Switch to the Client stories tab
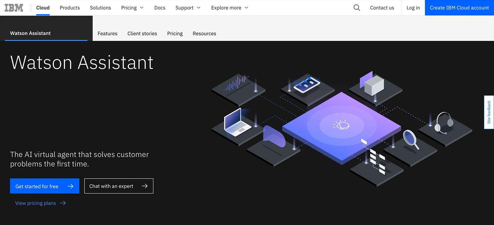The image size is (494, 225). 142,33
